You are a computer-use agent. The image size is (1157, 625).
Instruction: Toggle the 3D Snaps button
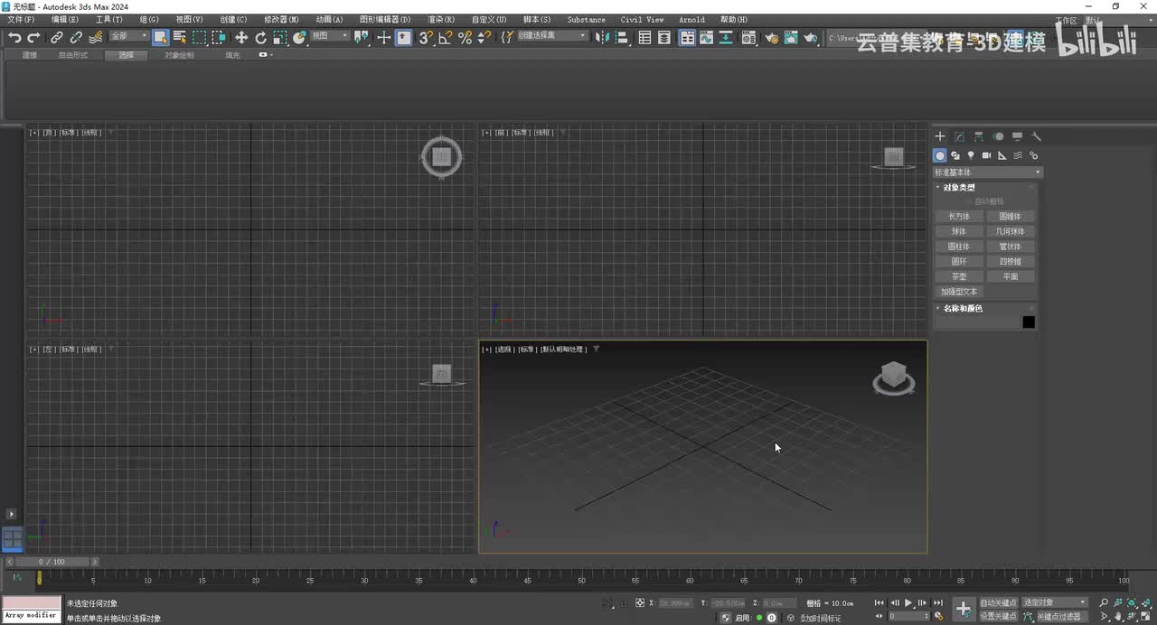pos(426,37)
